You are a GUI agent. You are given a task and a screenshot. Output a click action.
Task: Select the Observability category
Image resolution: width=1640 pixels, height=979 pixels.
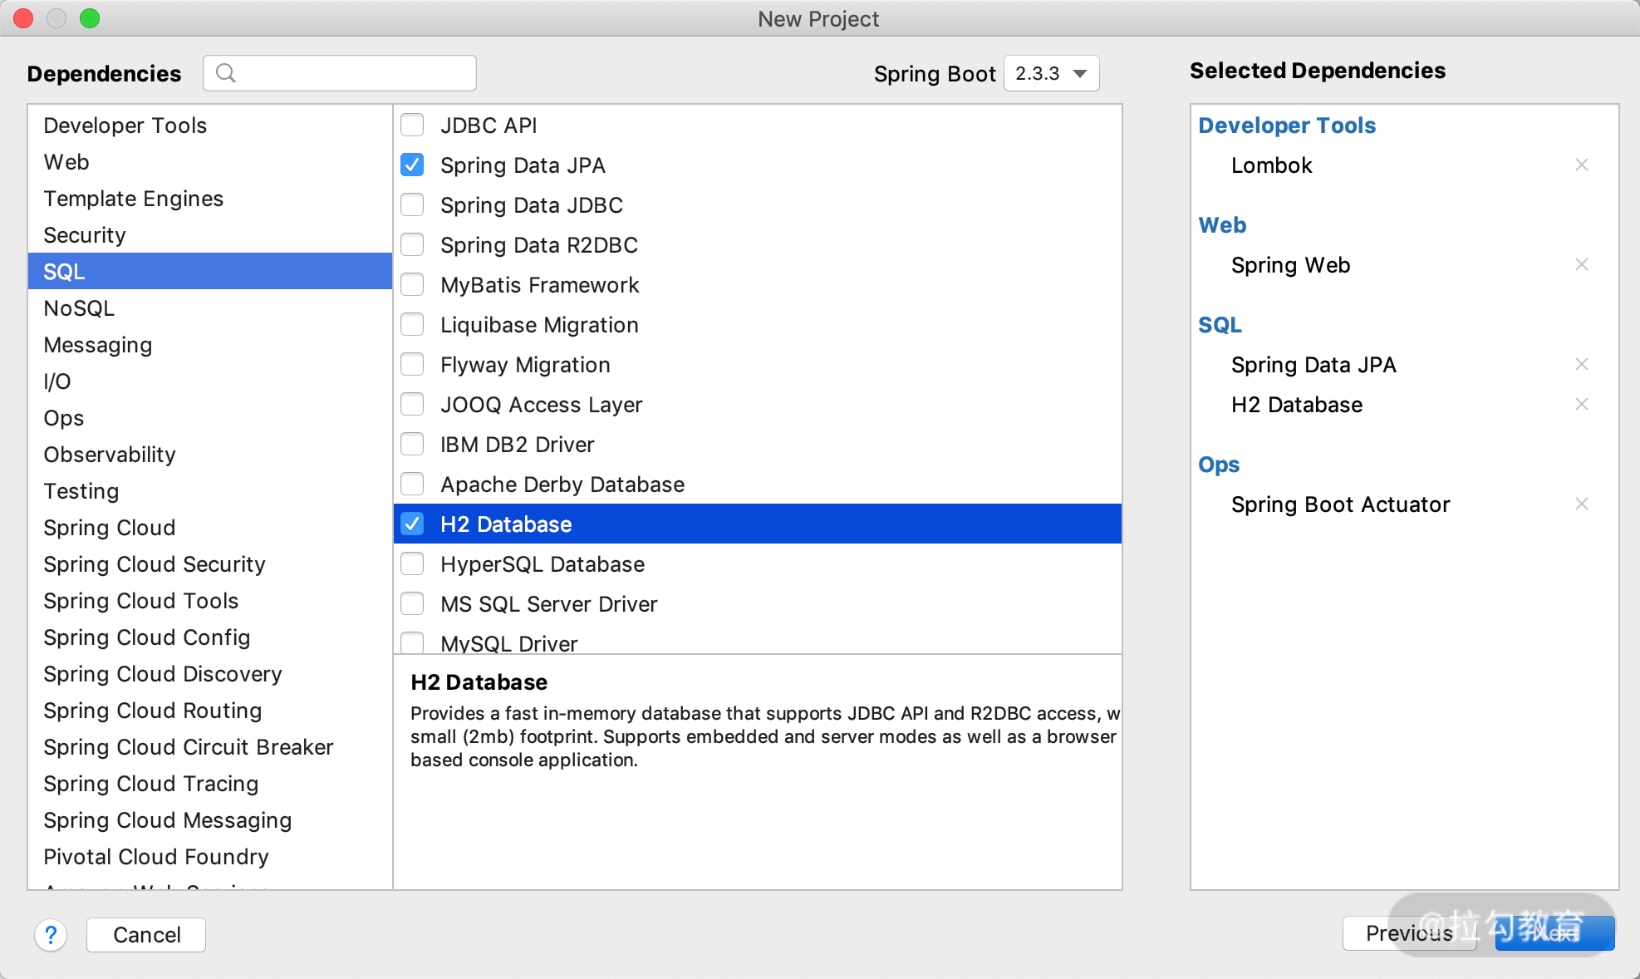coord(209,455)
